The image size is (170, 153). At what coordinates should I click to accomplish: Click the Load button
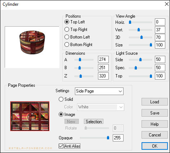(155, 102)
